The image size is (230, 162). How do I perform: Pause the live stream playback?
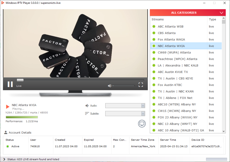[10, 84]
